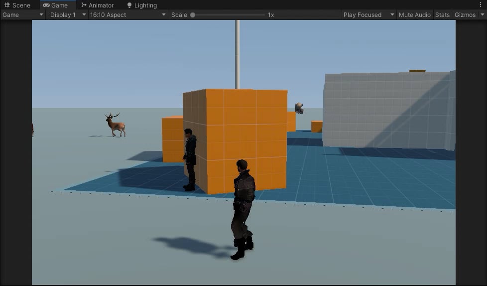Toggle Gizmos in the Game view
The height and width of the screenshot is (286, 487).
click(x=465, y=15)
